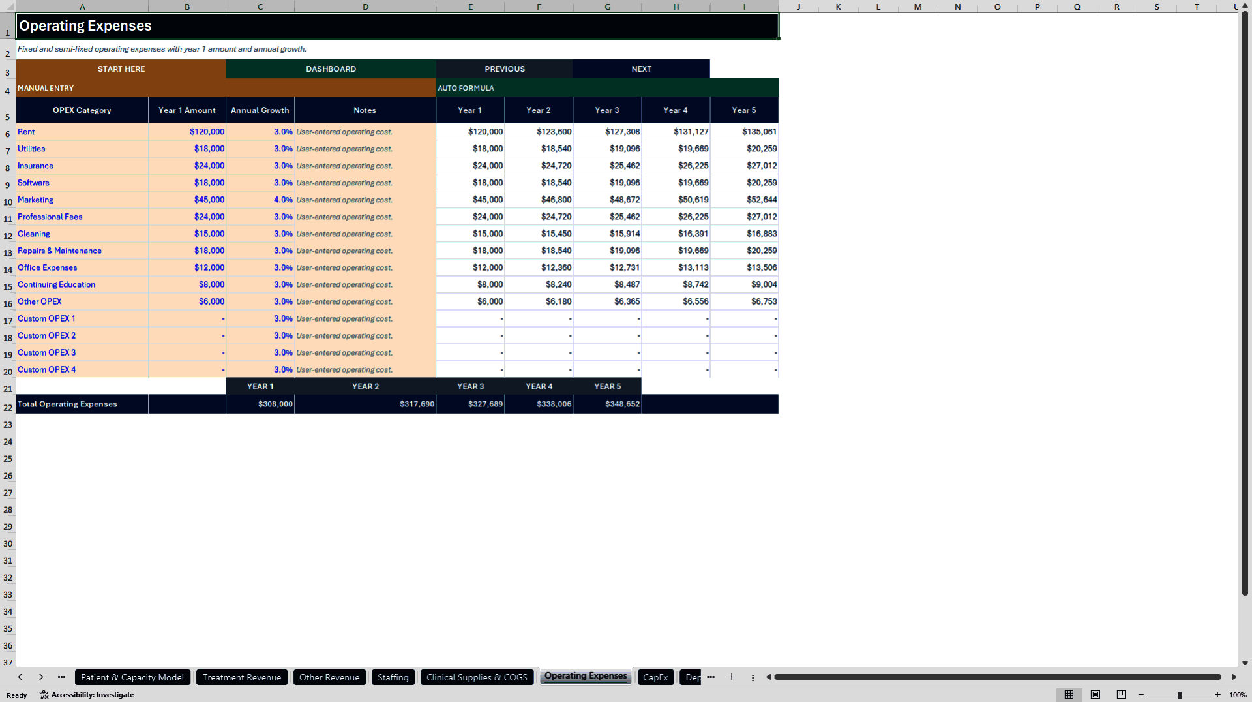Switch to Normal view icon
Viewport: 1252px width, 702px height.
[x=1069, y=695]
